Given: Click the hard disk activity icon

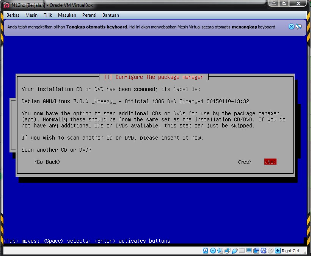Looking at the screenshot, I should pyautogui.click(x=205, y=251).
